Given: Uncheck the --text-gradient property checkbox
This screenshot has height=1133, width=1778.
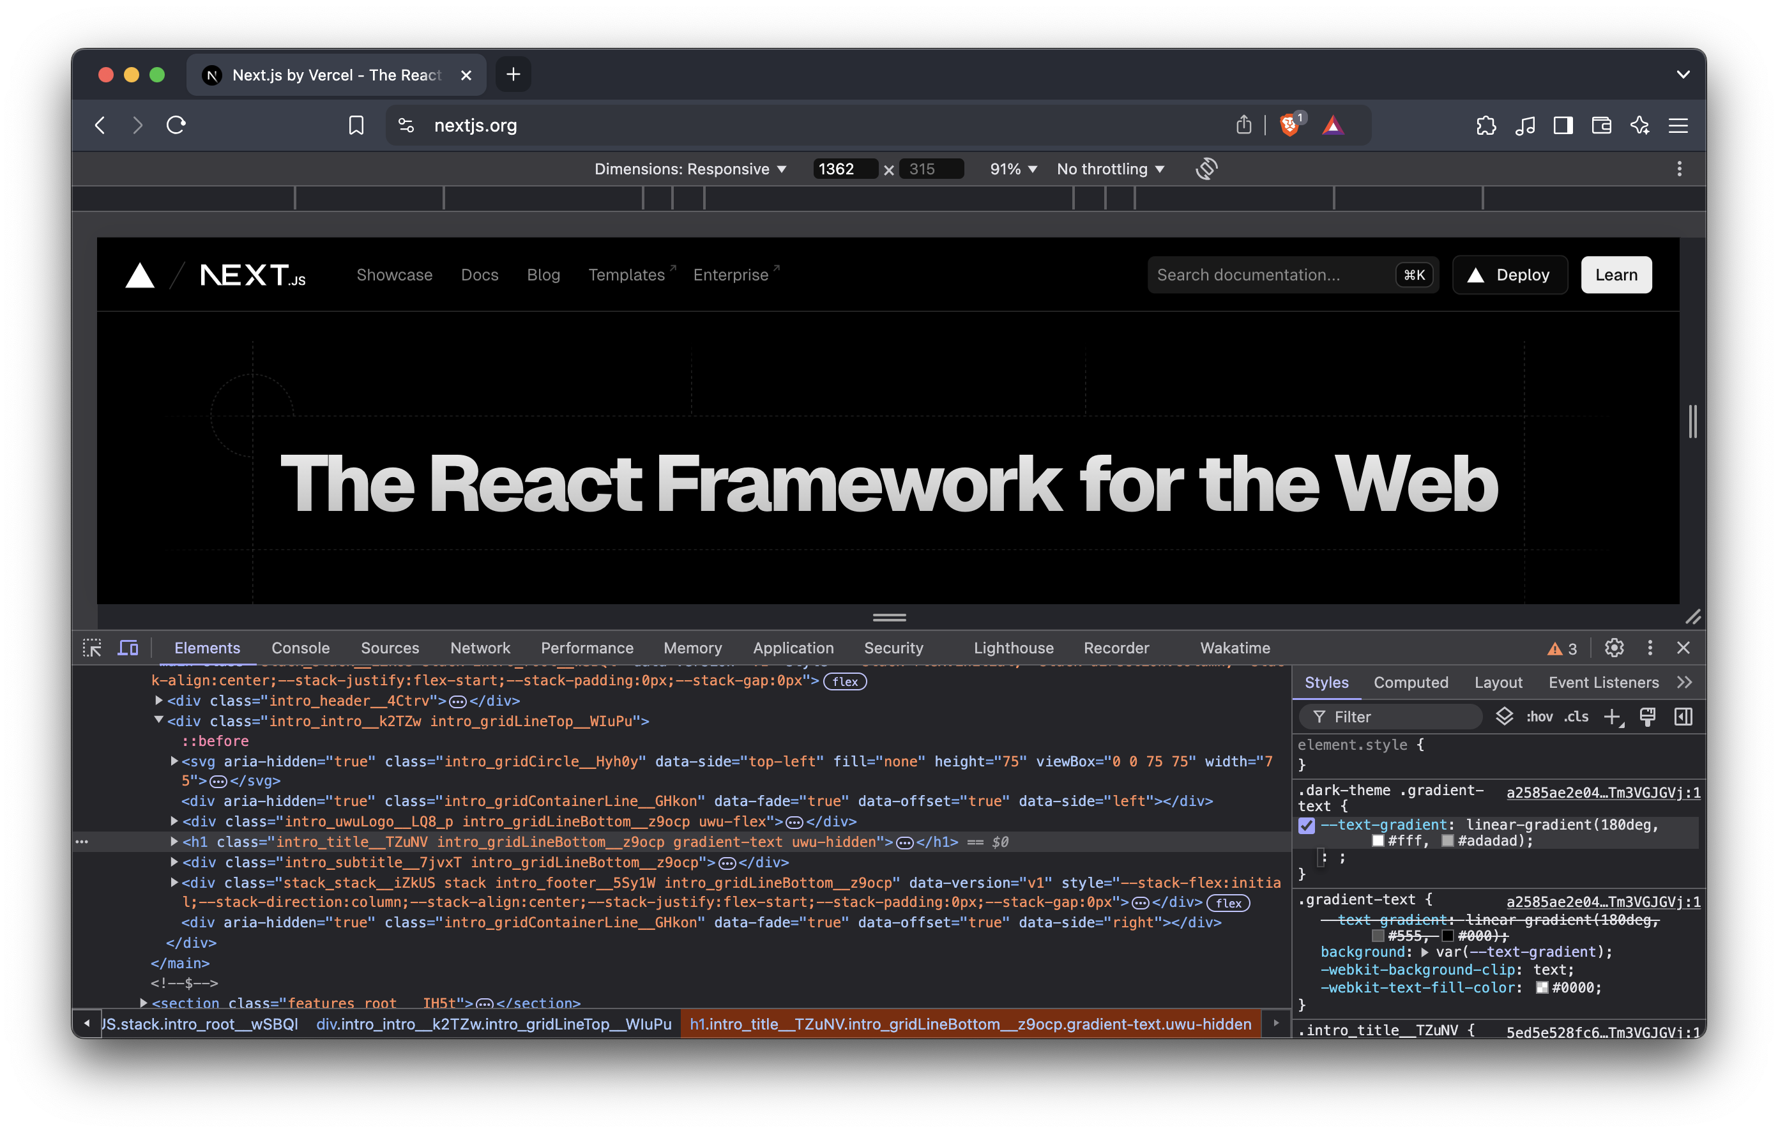Looking at the screenshot, I should (x=1306, y=825).
